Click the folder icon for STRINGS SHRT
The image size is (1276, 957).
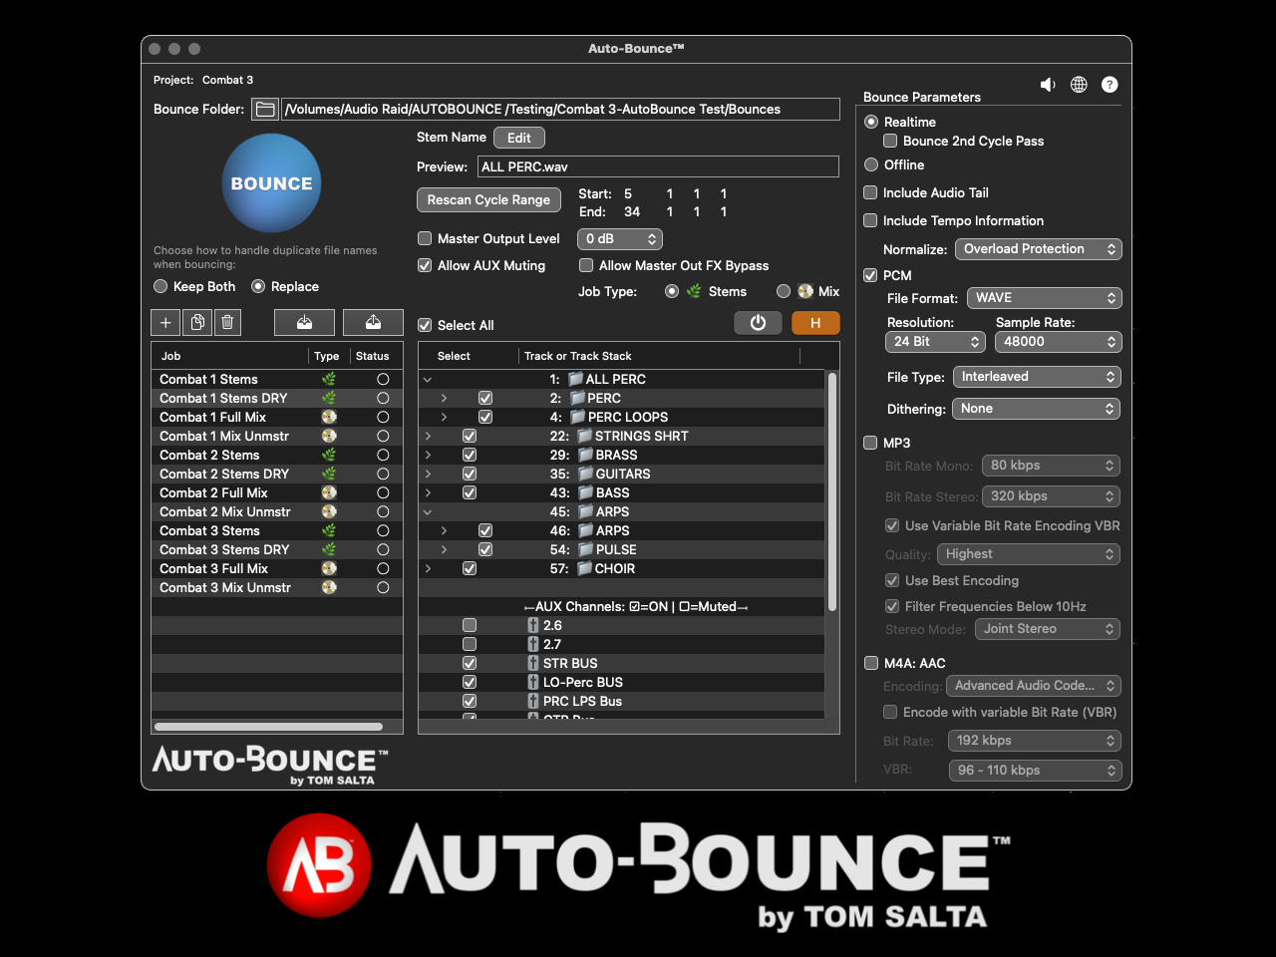(x=585, y=437)
